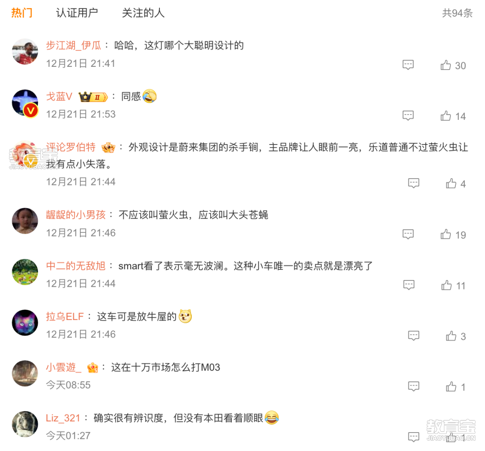Screen dimensions: 485x451
Task: Reply to Liz_321's comment
Action: tap(414, 437)
